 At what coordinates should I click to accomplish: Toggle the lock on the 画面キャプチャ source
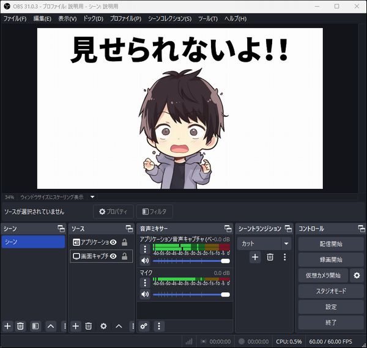pos(125,256)
